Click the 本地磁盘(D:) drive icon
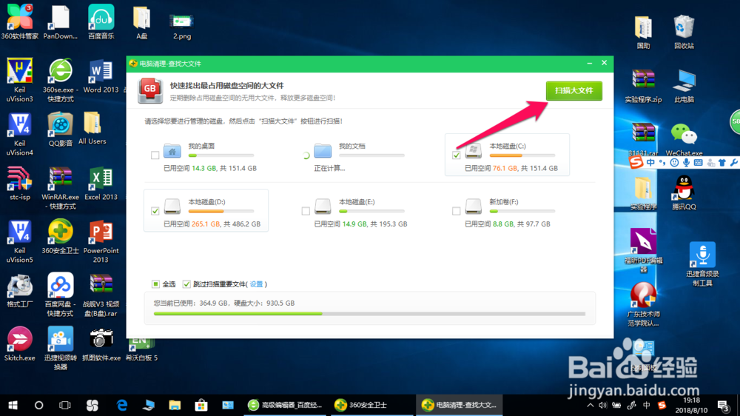 click(172, 207)
